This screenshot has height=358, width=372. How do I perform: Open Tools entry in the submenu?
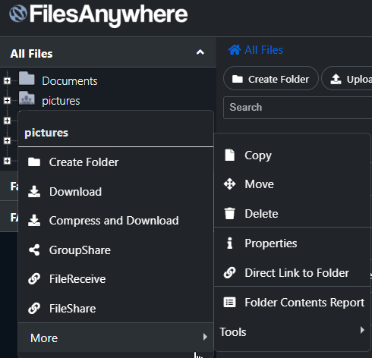point(292,332)
